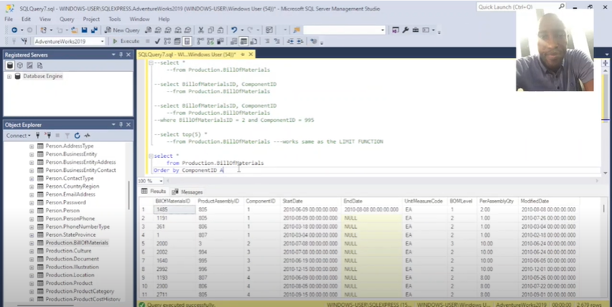612x307 pixels.
Task: Click the Undo arrow icon
Action: [234, 30]
